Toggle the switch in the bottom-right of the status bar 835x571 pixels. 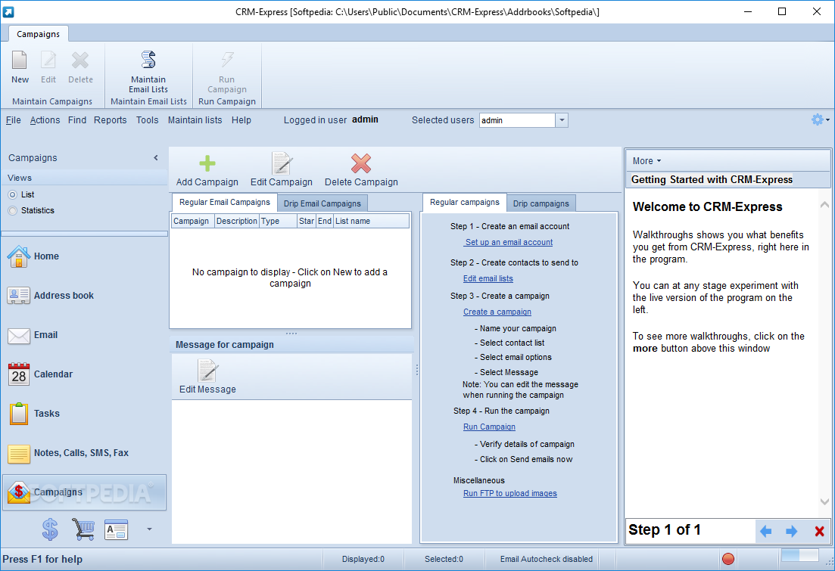tap(799, 555)
